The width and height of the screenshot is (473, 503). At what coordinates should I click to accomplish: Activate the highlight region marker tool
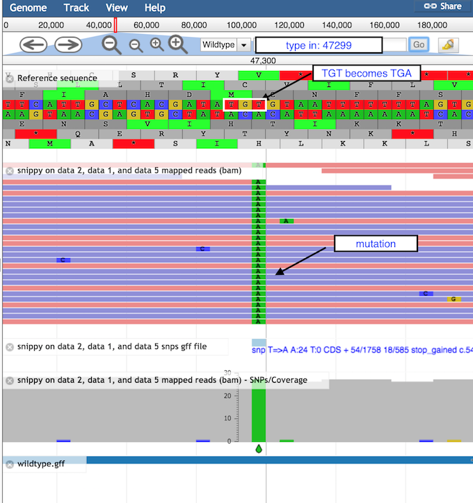pyautogui.click(x=449, y=45)
